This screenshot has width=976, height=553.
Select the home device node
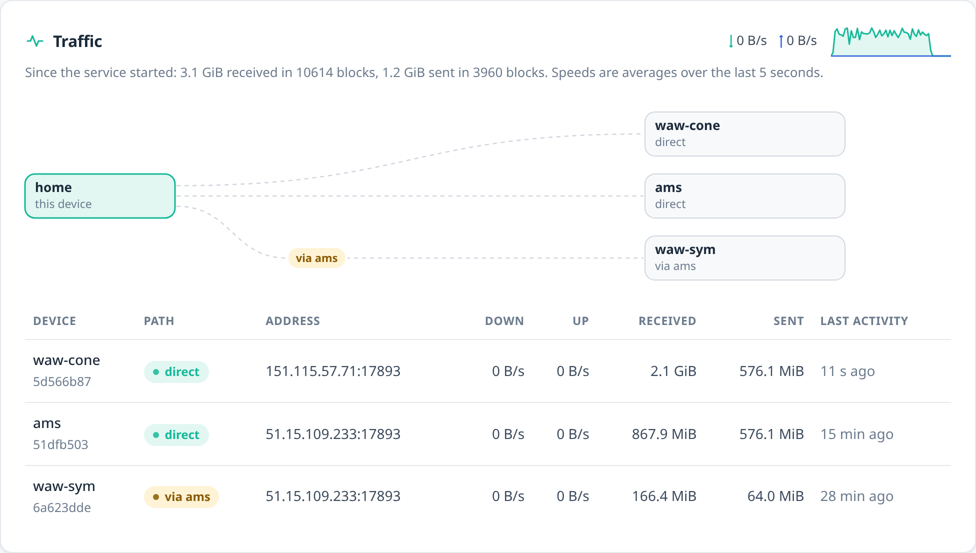(100, 196)
